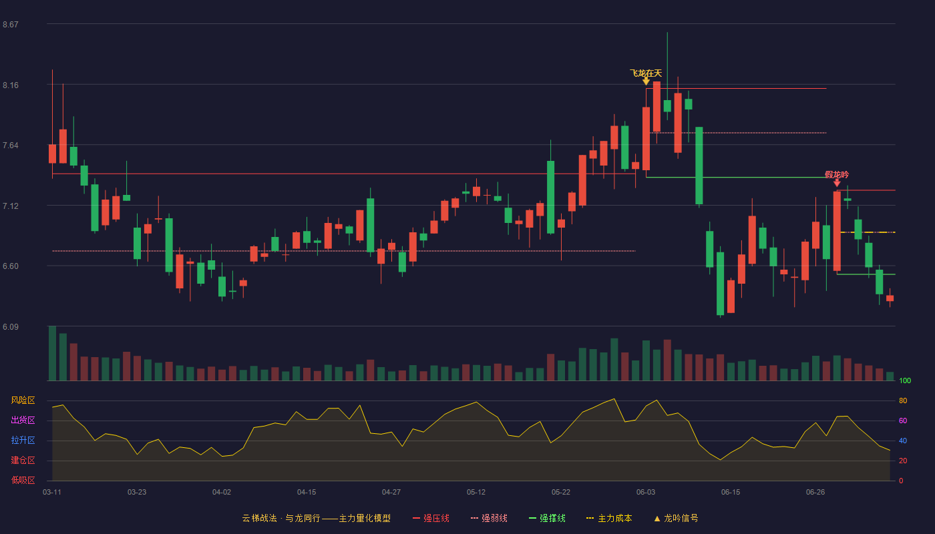Click the 低吸区 zone label
Viewport: 935px width, 534px height.
click(23, 481)
